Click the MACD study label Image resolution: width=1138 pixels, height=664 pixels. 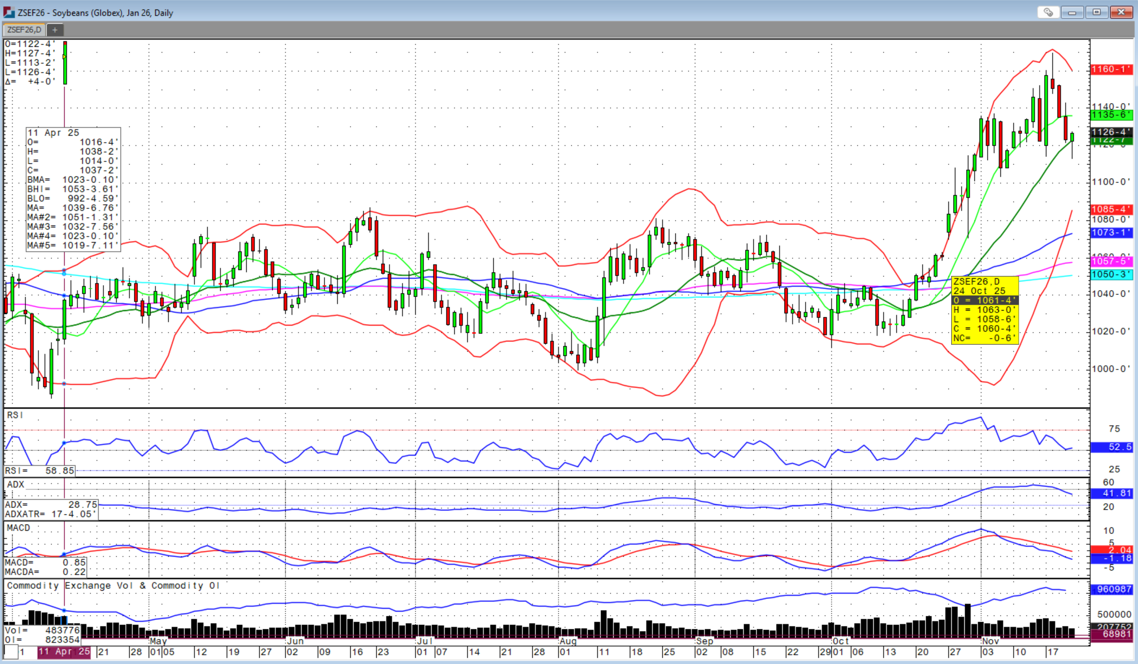coord(18,528)
